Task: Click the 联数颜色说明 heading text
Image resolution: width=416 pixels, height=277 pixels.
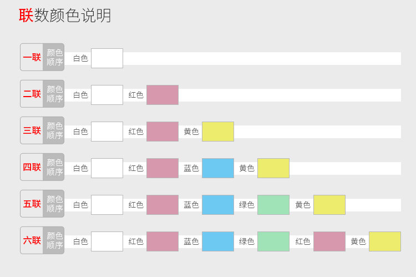Action: (65, 16)
